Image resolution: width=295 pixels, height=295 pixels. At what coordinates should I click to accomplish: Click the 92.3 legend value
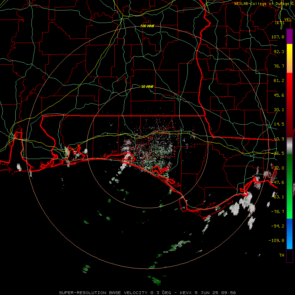[x=279, y=51]
